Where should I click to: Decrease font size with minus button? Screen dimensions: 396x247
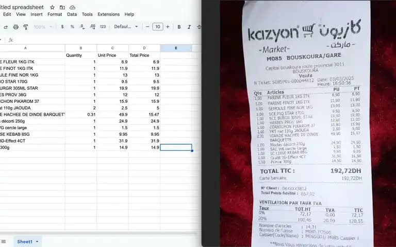[x=147, y=27]
